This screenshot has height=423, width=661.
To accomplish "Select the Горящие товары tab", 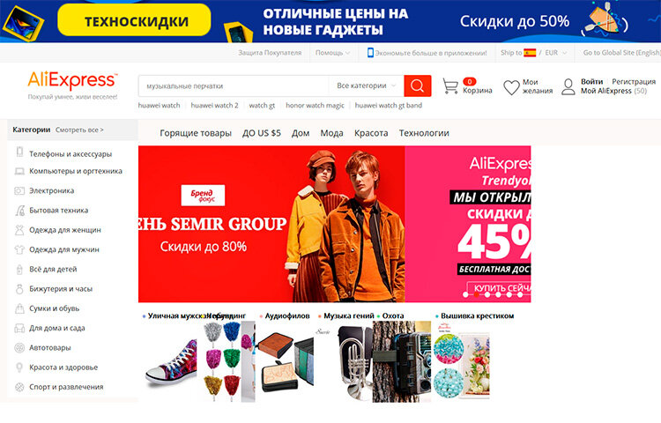I will pos(196,133).
